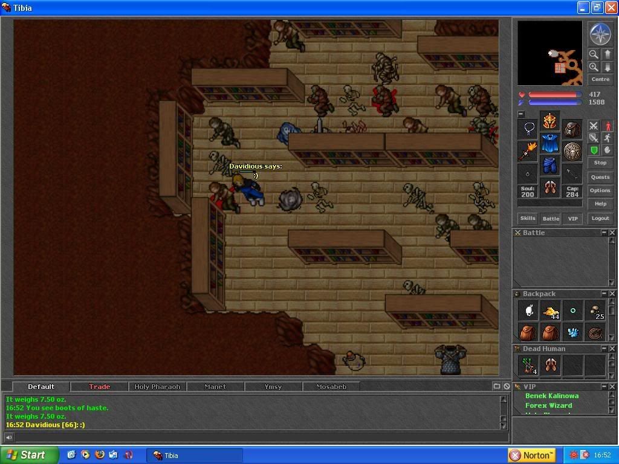
Task: Toggle chase opponent mode
Action: pos(607,138)
